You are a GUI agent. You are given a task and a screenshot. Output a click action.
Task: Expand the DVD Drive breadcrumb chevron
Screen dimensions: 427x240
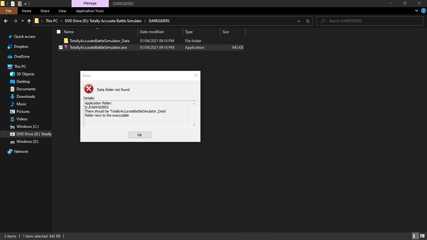[x=145, y=21]
